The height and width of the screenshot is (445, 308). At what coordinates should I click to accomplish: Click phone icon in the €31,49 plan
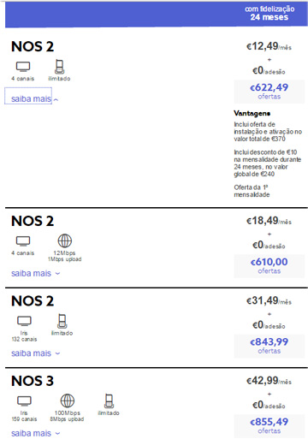(x=62, y=321)
